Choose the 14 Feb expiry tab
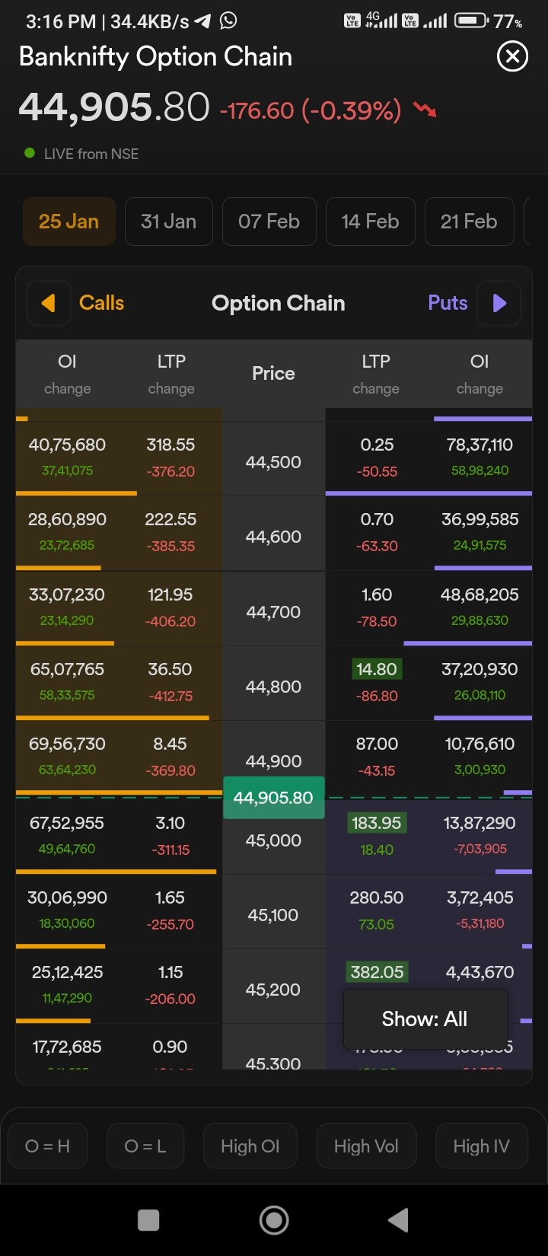 370,222
